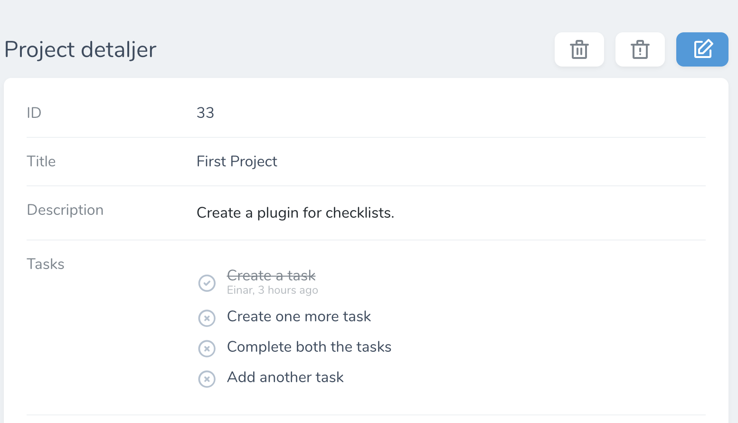Select the 'Create one more task' label
Screen dimensions: 738x423
click(x=299, y=317)
